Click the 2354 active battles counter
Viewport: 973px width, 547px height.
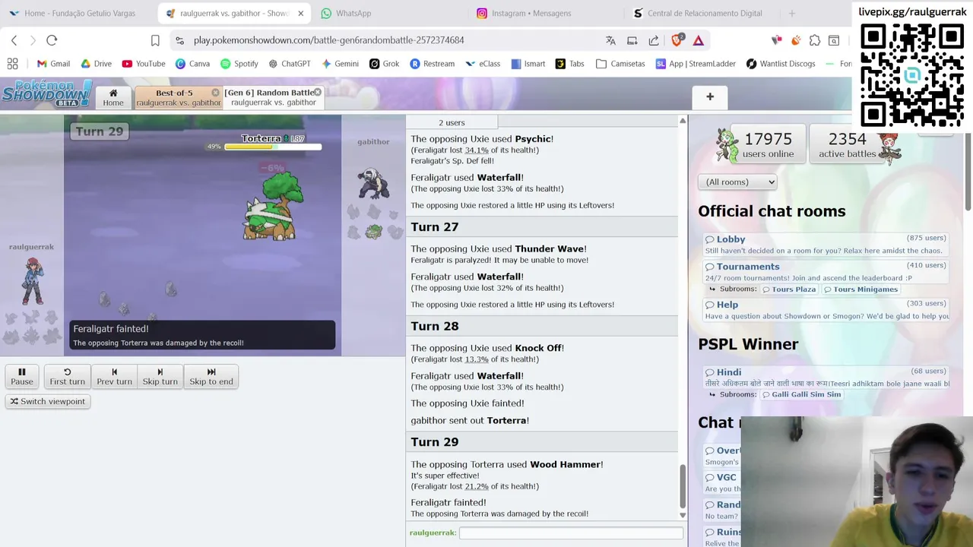tap(847, 144)
